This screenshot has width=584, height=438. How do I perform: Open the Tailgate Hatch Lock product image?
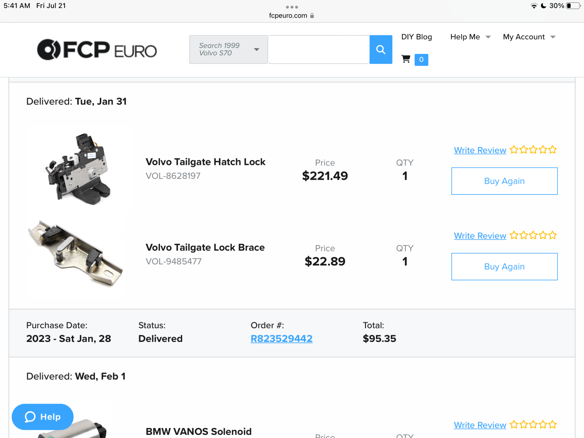coord(79,169)
